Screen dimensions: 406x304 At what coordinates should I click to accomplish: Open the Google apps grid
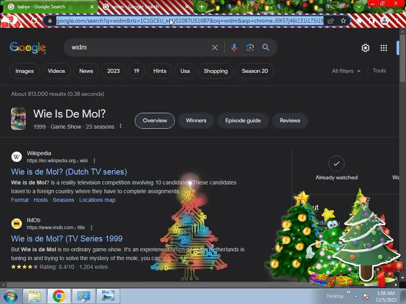pos(384,48)
